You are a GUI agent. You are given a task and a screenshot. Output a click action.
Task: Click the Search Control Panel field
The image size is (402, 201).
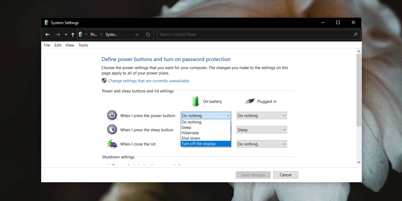(x=259, y=35)
